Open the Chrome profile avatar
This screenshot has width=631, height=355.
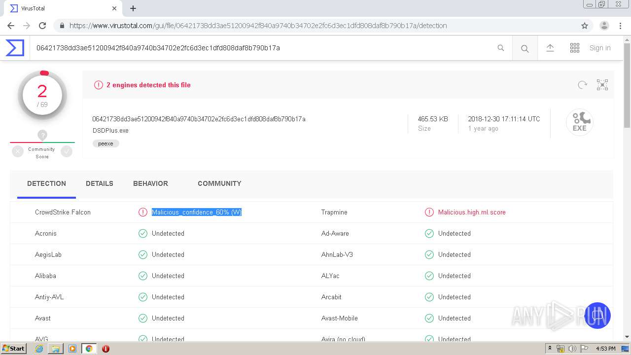click(x=604, y=26)
